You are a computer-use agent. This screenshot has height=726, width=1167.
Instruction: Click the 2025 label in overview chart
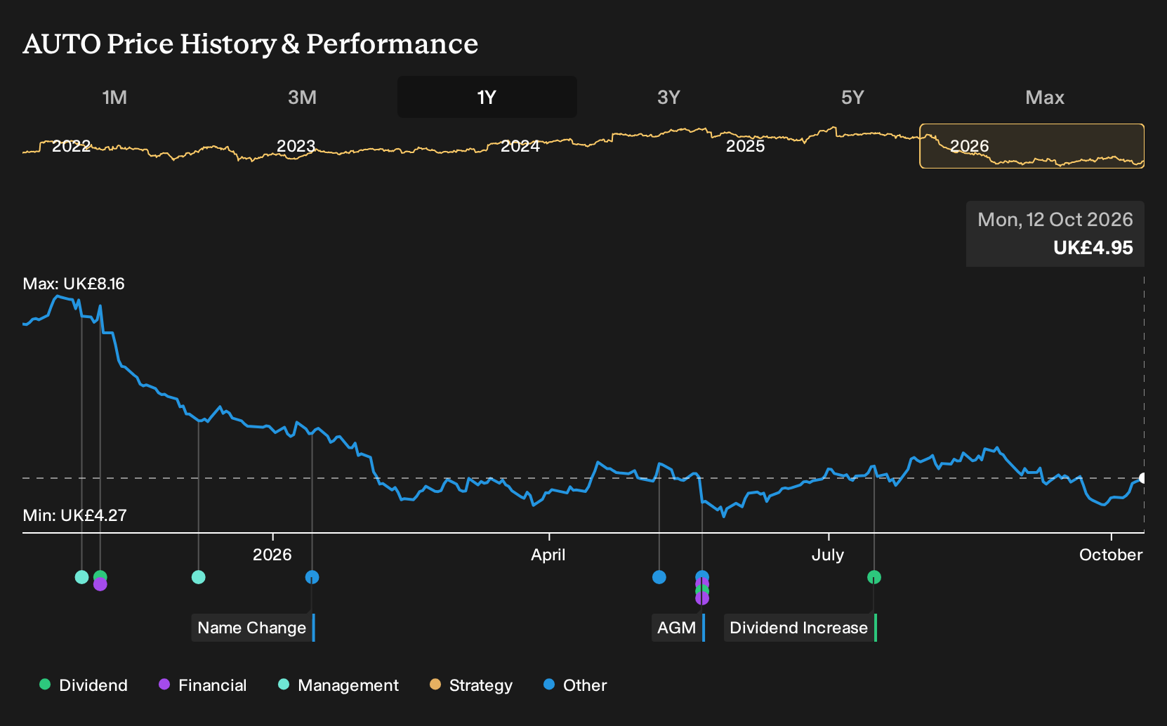click(x=745, y=146)
